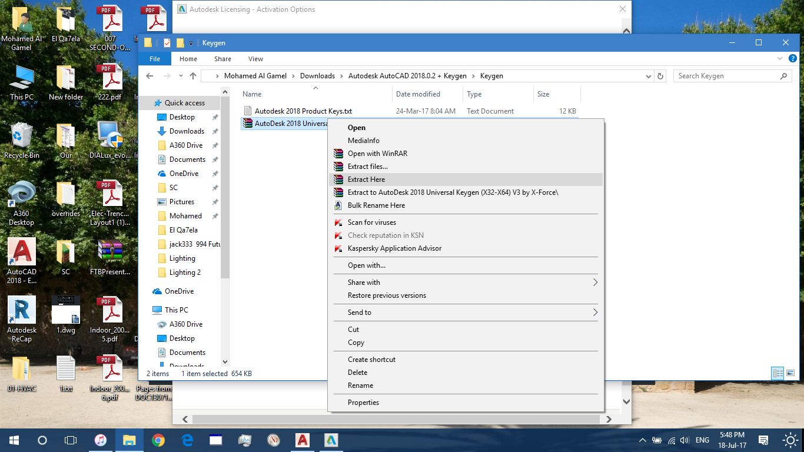Open volume control in system tray
The image size is (804, 452).
685,440
